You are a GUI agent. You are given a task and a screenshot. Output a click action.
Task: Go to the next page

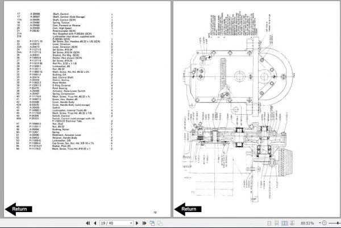pos(137,223)
